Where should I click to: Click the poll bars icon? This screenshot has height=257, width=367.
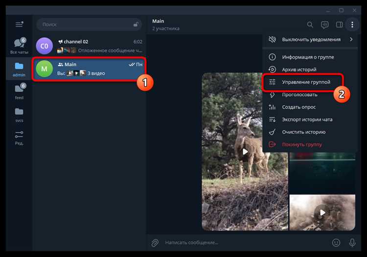(x=272, y=107)
